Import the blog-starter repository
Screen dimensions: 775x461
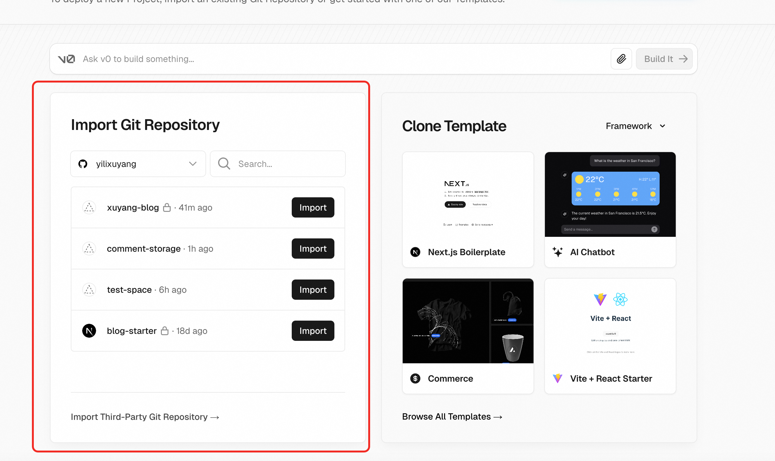pos(313,331)
